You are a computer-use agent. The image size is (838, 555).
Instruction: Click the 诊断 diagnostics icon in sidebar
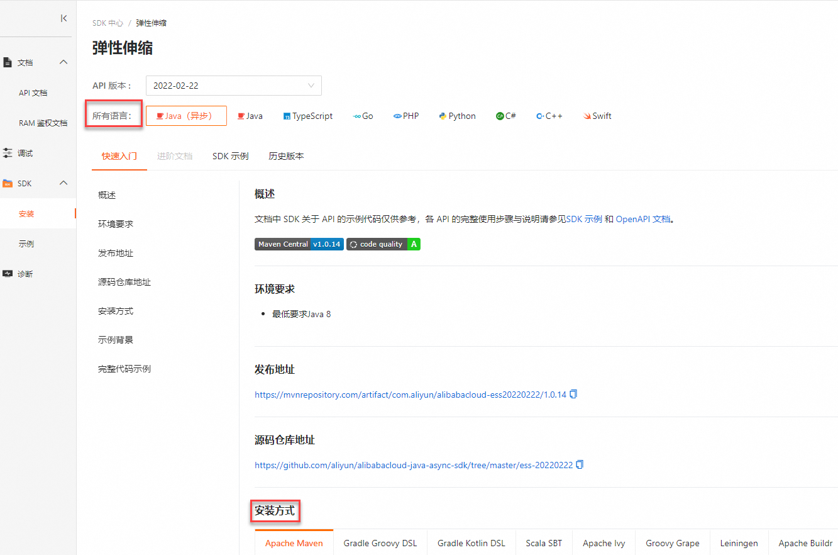[x=8, y=274]
